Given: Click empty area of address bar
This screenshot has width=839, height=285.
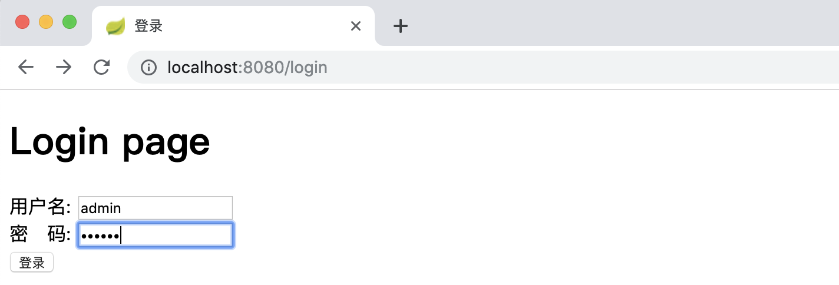Looking at the screenshot, I should tap(583, 68).
